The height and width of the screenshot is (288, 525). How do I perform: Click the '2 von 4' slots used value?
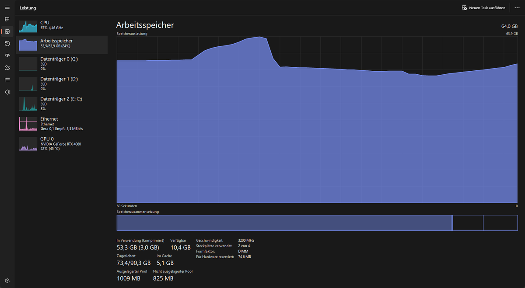click(244, 246)
